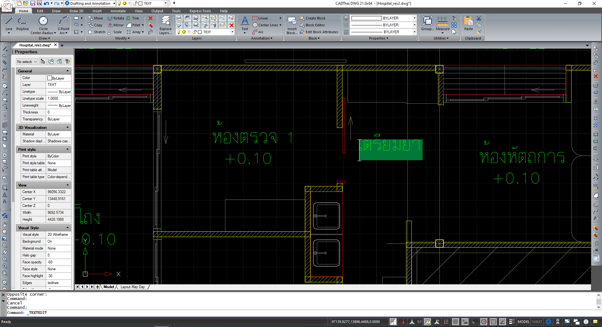
Task: Select the Stretch tool
Action: coord(97,32)
